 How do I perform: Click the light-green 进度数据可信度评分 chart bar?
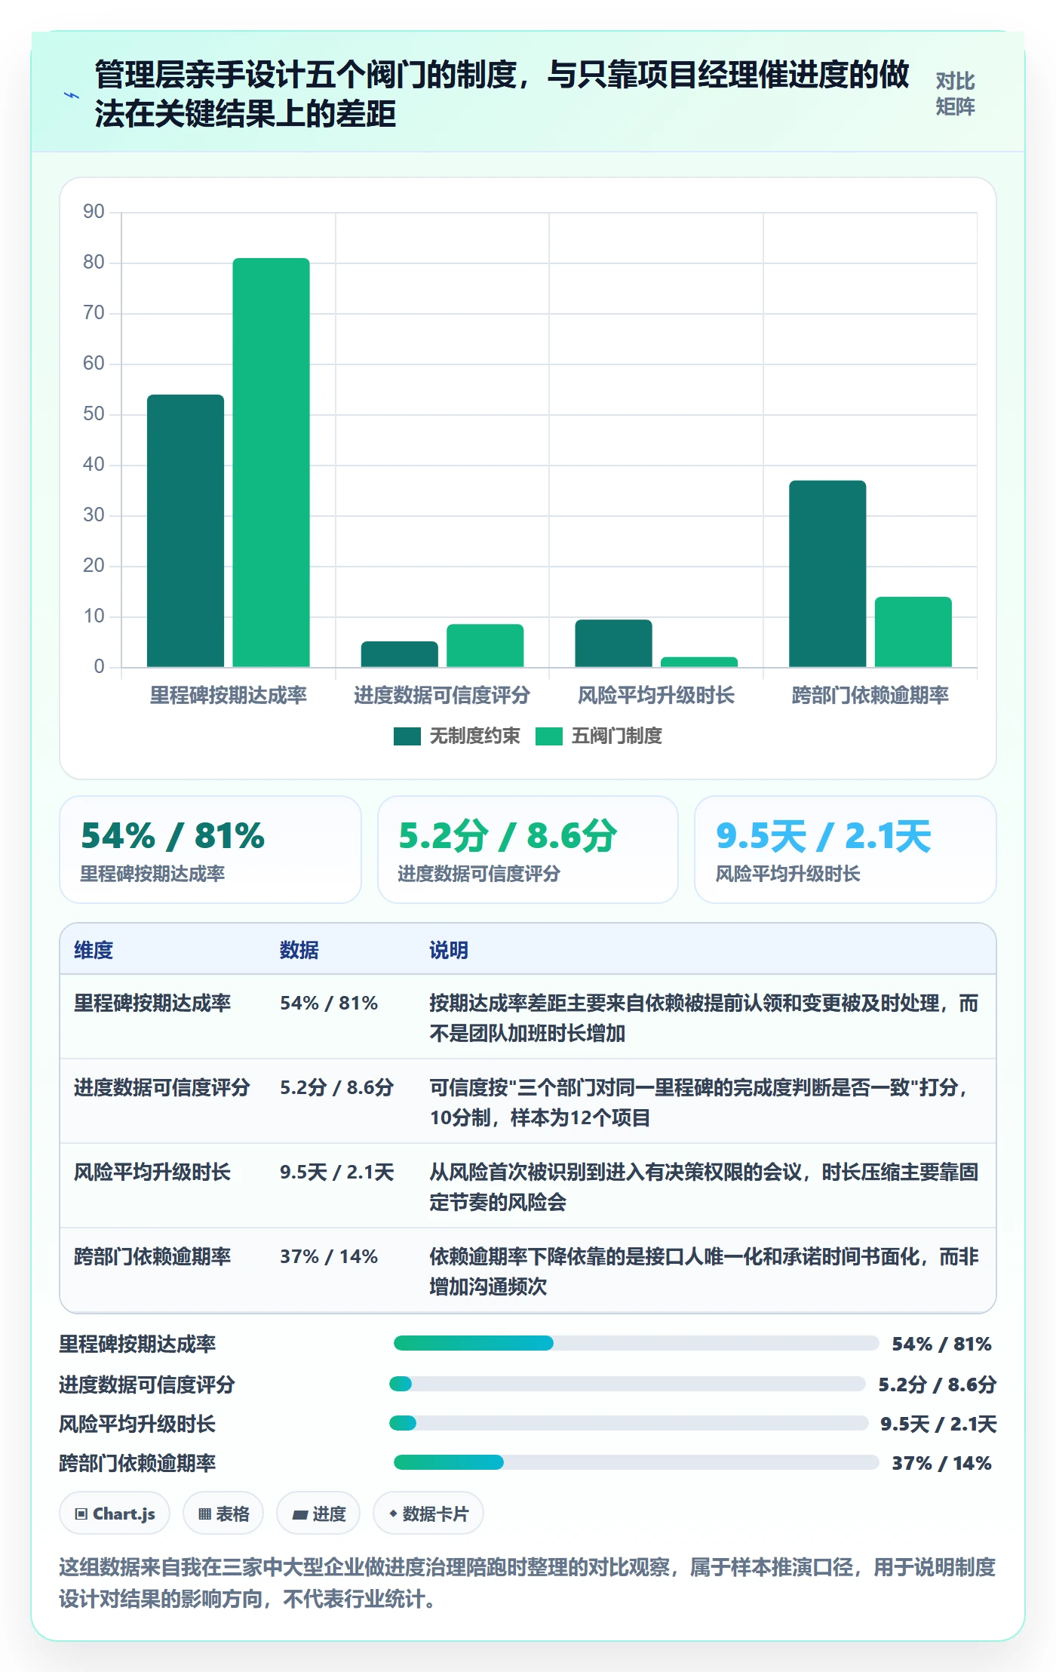485,645
